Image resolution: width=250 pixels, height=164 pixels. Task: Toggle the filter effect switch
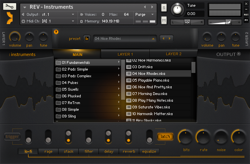[x=89, y=137]
